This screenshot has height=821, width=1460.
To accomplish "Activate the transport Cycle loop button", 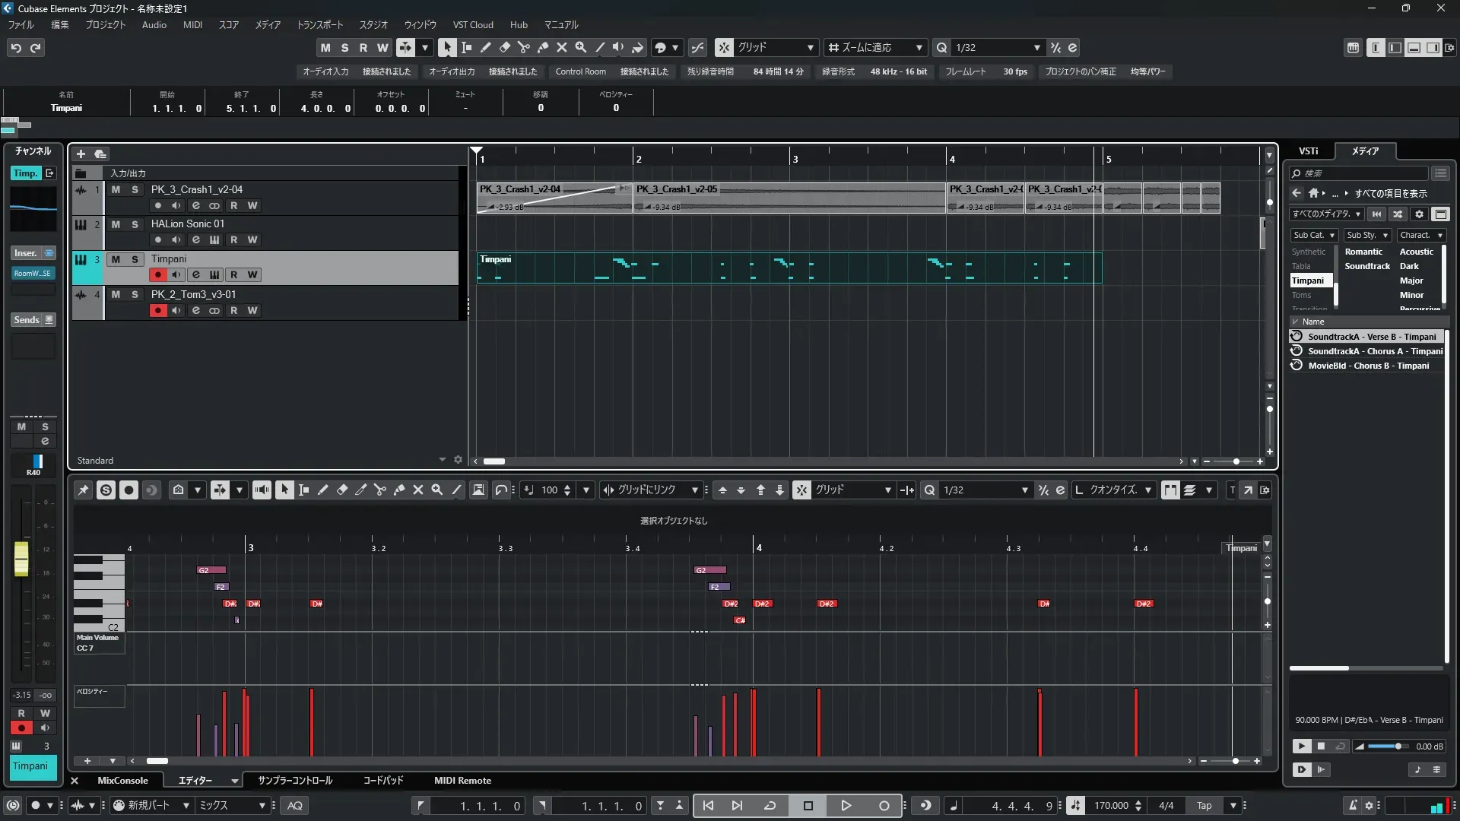I will click(x=770, y=806).
